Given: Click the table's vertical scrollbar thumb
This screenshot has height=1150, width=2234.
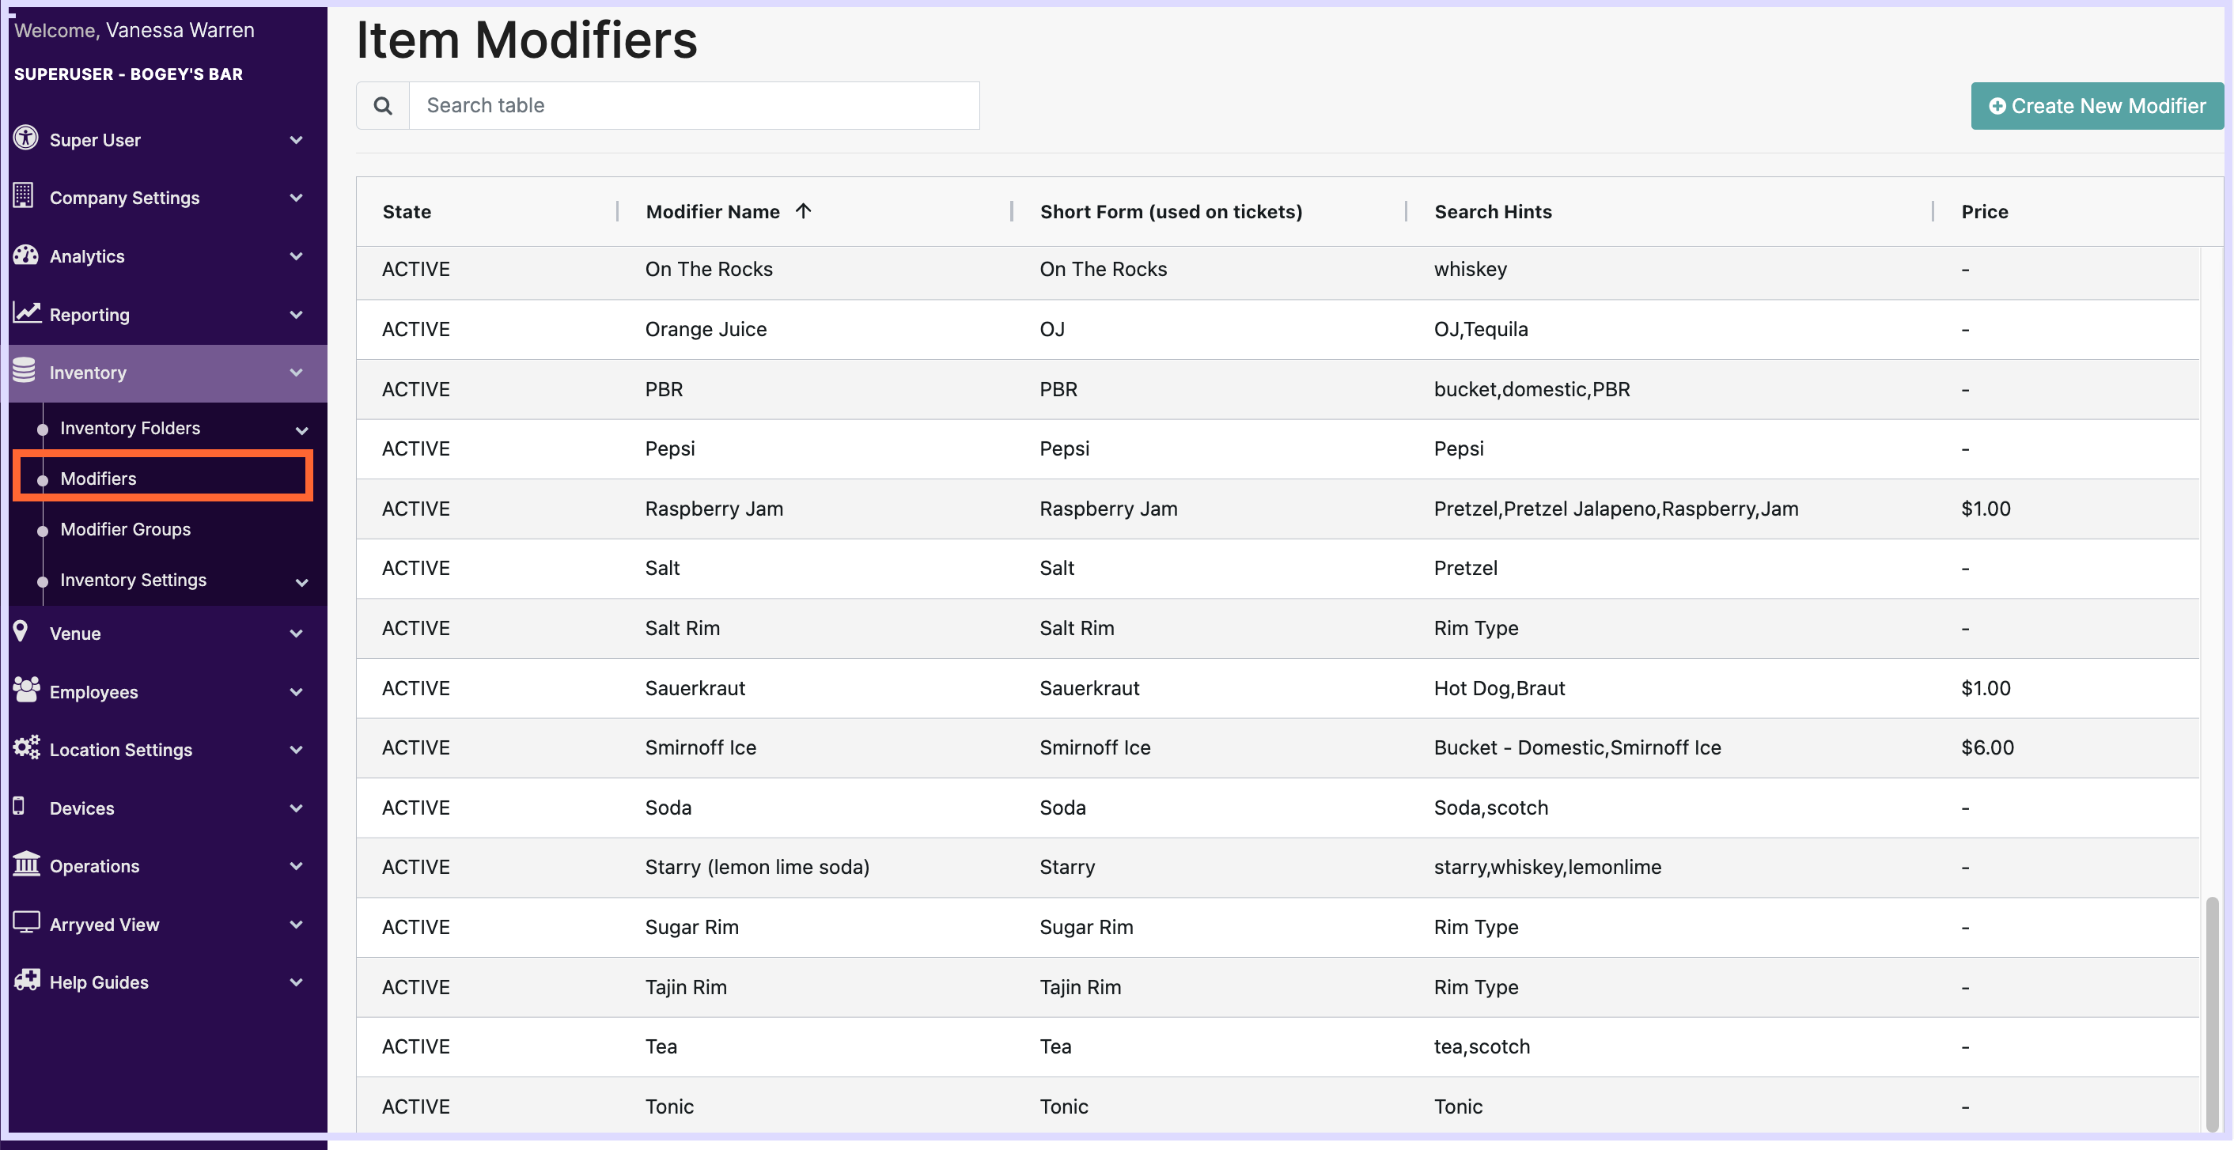Looking at the screenshot, I should tap(2213, 1013).
